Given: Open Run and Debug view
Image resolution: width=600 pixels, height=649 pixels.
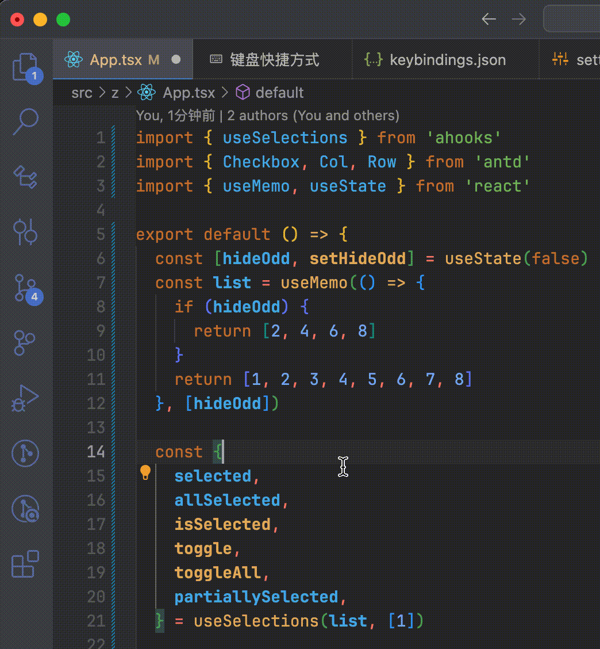Looking at the screenshot, I should coord(25,398).
